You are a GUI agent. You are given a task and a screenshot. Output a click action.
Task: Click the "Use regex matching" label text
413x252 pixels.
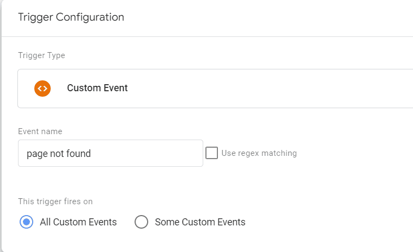(259, 153)
